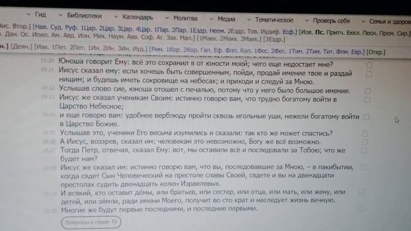Go to the 1Тим. book link
This screenshot has height=231, width=411.
pos(296,51)
